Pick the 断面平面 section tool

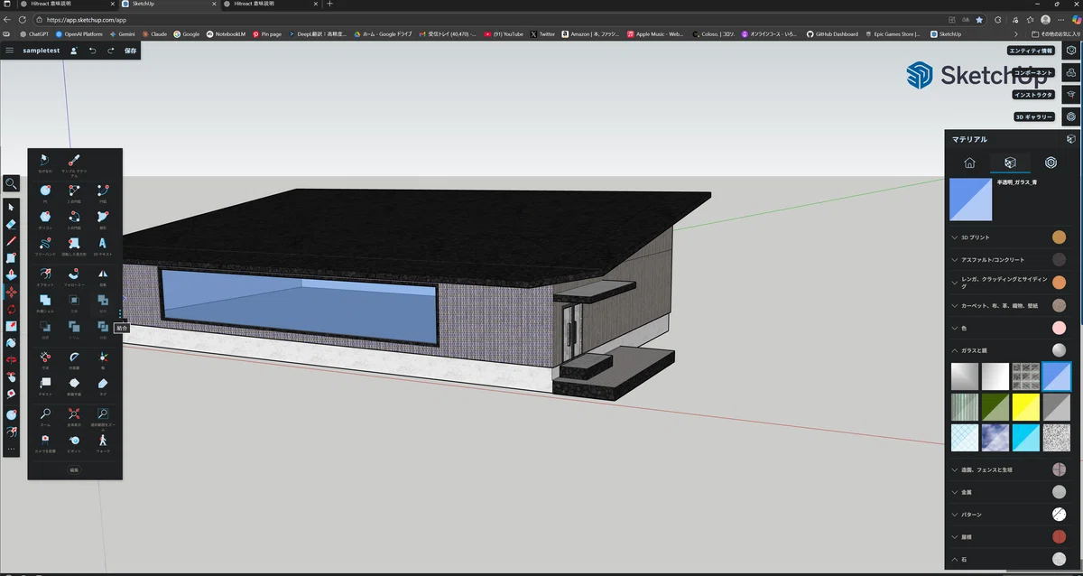[74, 386]
